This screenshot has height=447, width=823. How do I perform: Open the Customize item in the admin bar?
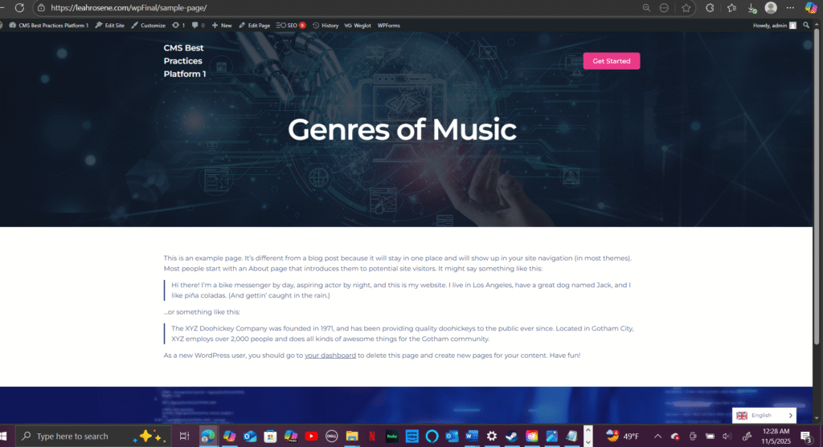(x=148, y=25)
